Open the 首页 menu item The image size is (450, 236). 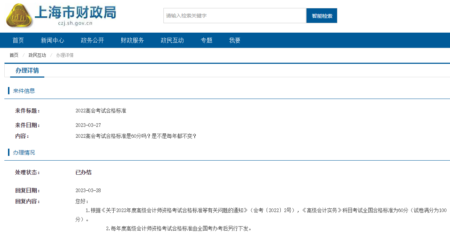18,40
